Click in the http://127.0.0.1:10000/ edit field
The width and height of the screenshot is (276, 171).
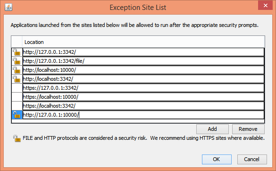coord(143,115)
